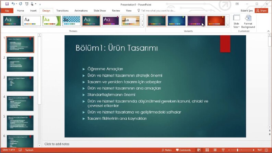This screenshot has height=153, width=272.
Task: Click the Undo arrow icon
Action: coord(13,4)
